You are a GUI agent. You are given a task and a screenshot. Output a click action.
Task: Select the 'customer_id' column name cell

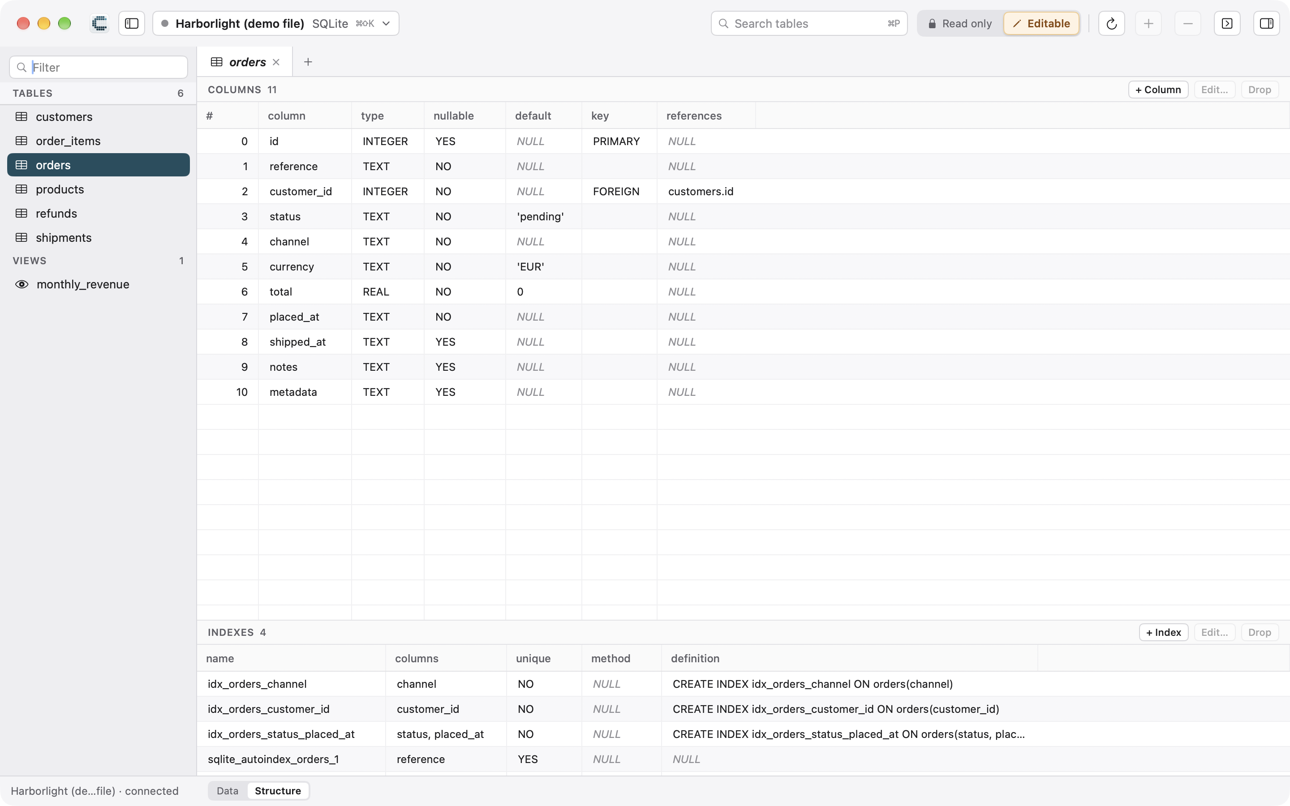coord(305,191)
